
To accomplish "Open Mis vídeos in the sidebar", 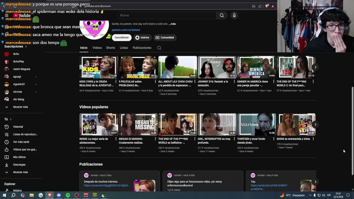I will coord(21,157).
